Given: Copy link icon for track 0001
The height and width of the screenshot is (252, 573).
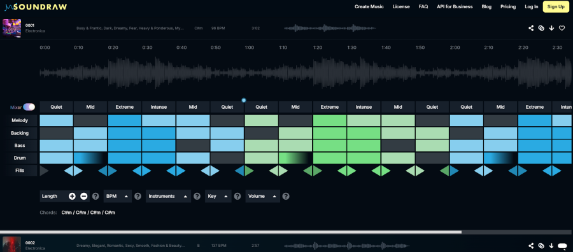Looking at the screenshot, I should click(541, 28).
